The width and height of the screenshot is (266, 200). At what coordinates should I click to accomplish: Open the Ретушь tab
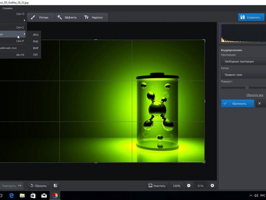(x=41, y=17)
